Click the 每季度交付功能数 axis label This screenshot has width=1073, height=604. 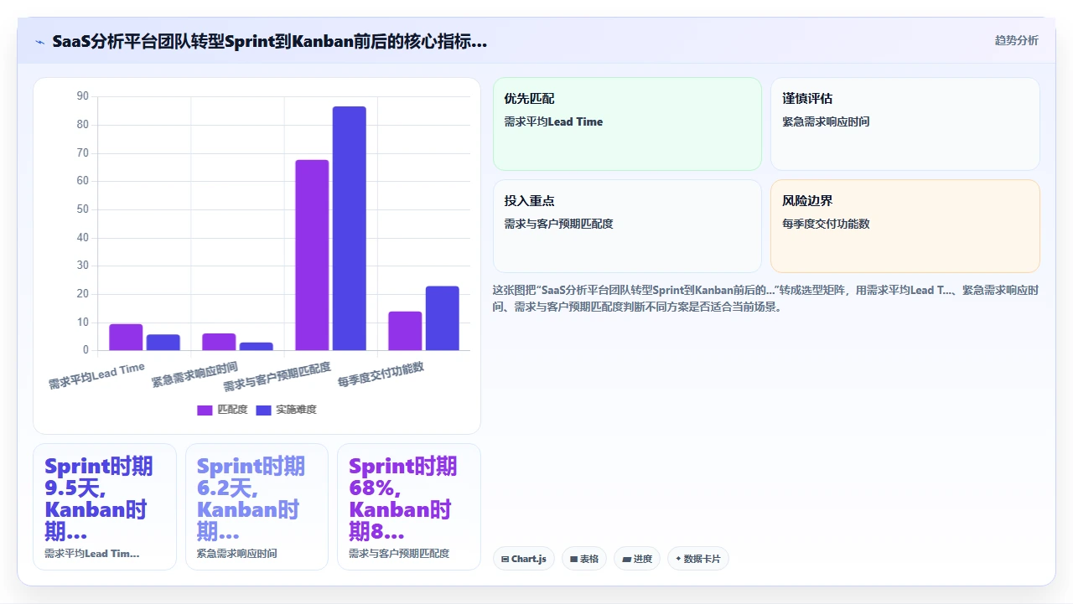click(381, 374)
